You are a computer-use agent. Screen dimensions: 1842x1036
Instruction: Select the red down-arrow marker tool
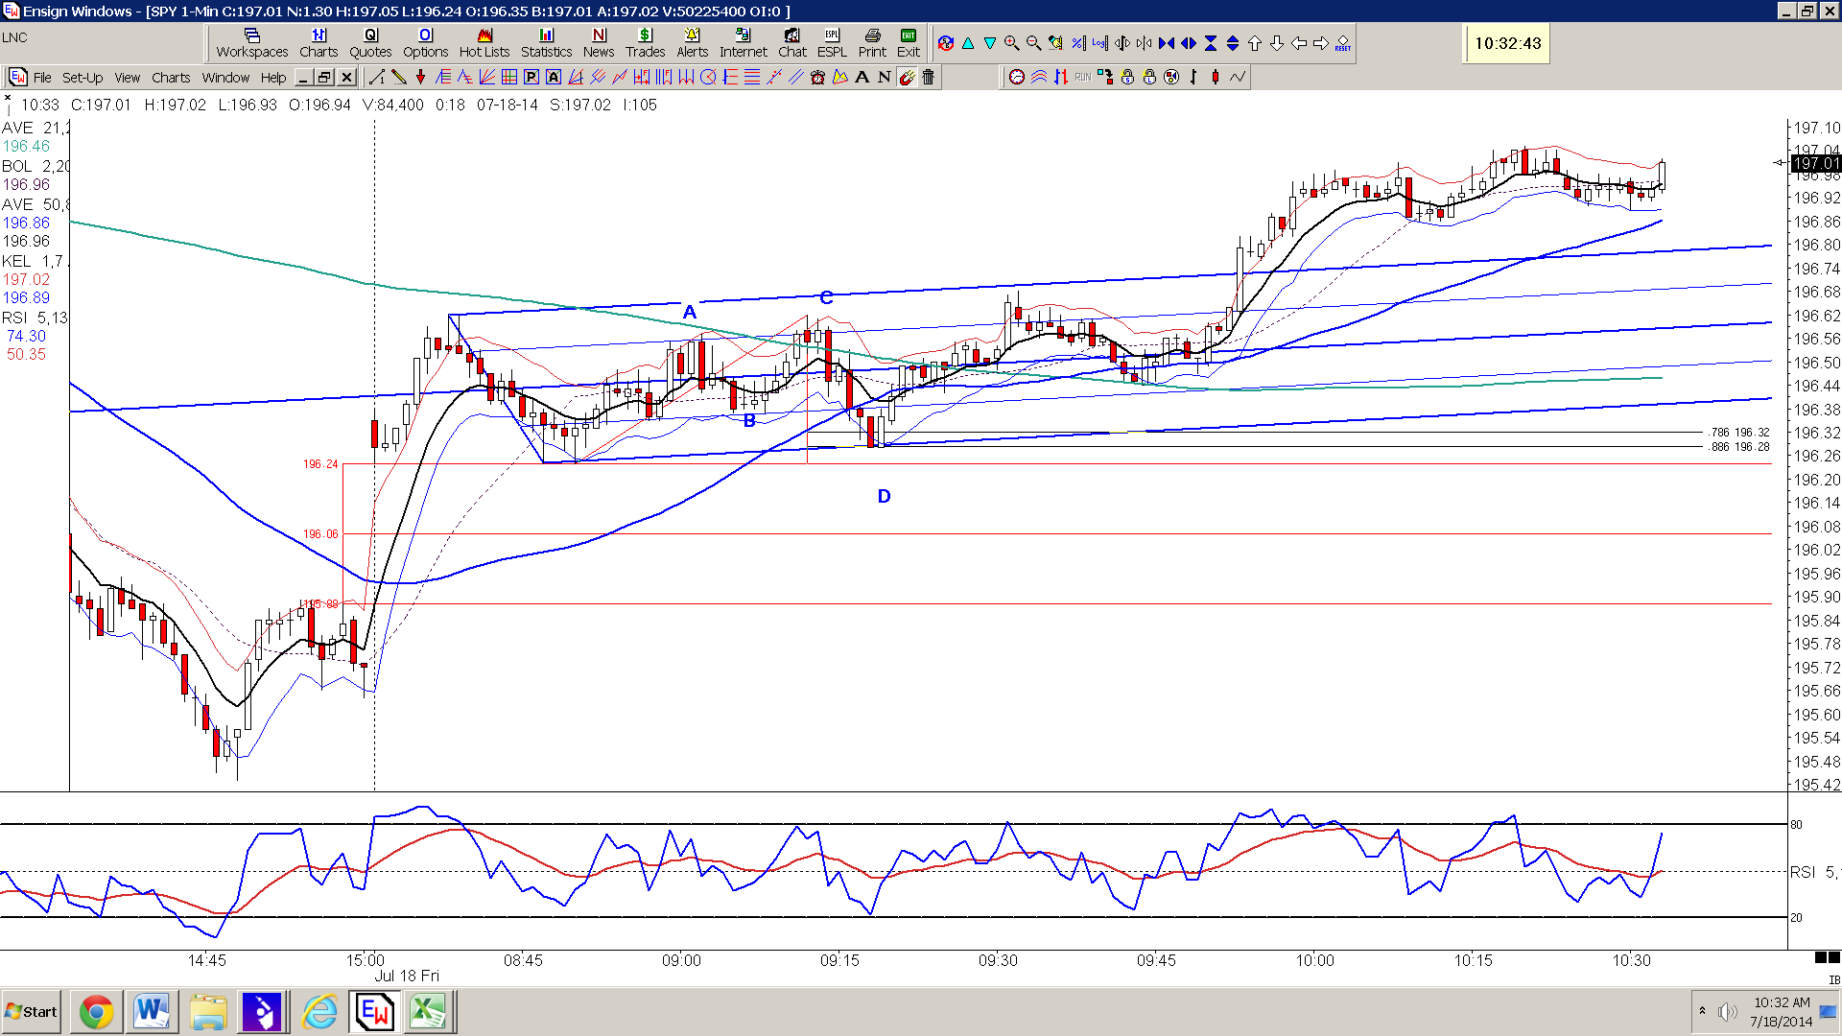[x=420, y=77]
